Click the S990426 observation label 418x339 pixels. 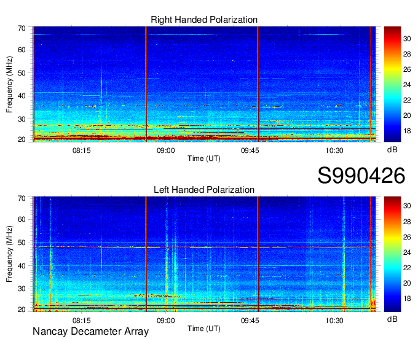pos(361,176)
